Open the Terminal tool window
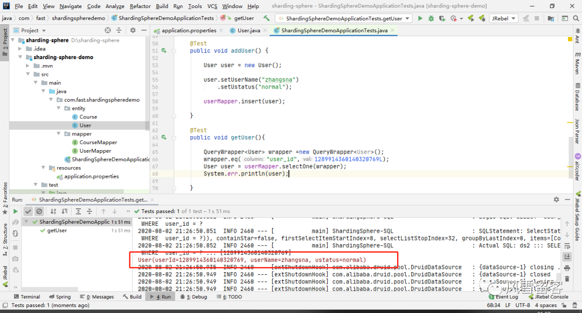582x313 pixels. click(x=27, y=297)
